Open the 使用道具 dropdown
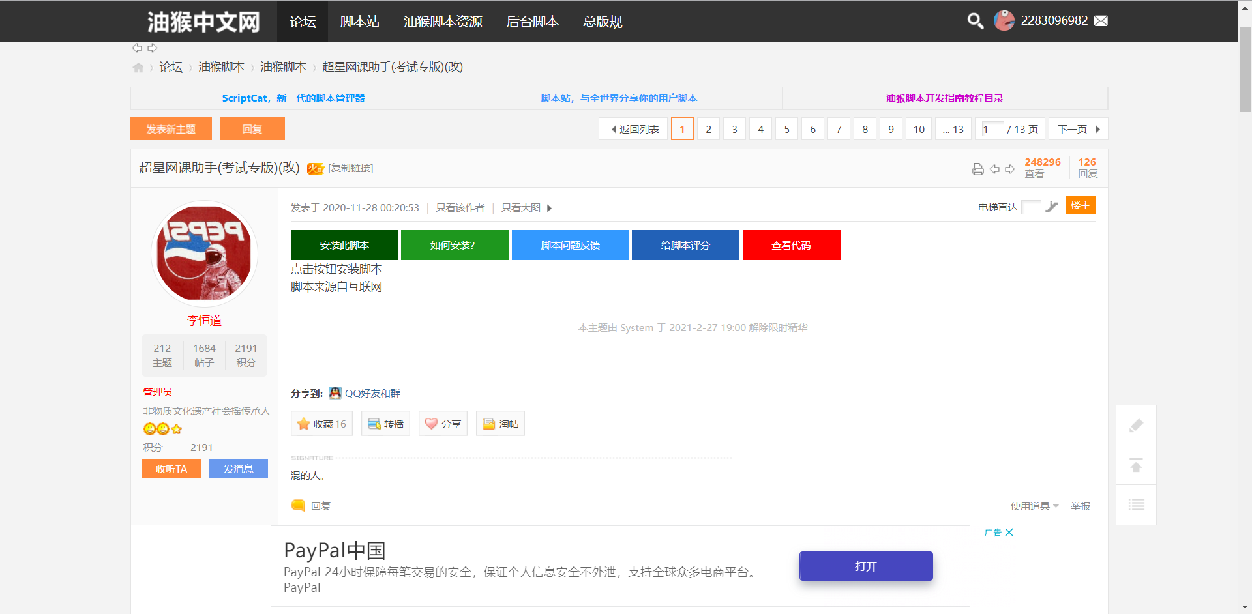This screenshot has width=1252, height=614. [1034, 506]
